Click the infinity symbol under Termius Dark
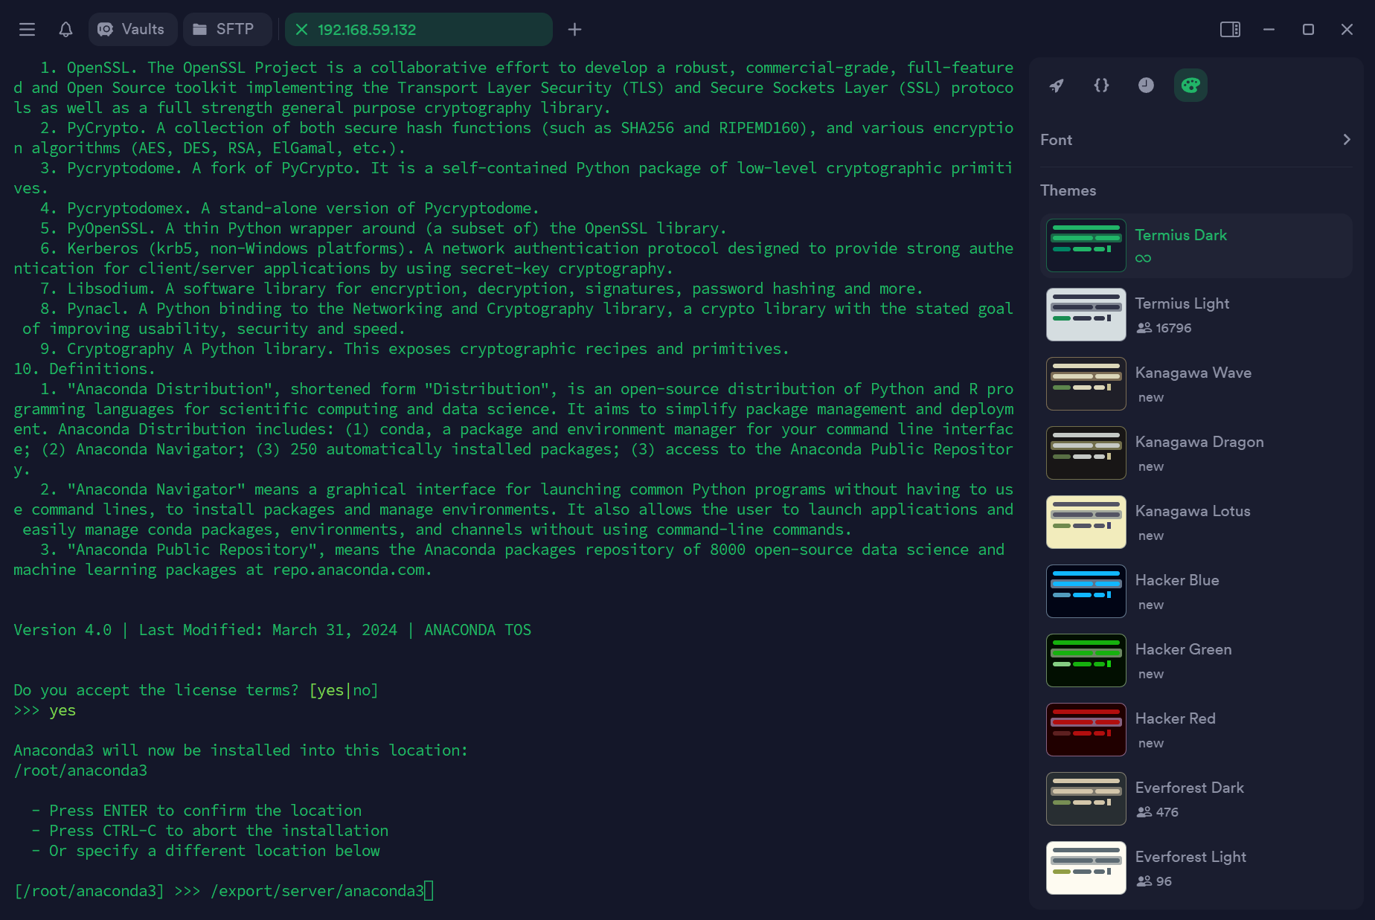Image resolution: width=1375 pixels, height=920 pixels. 1144,258
